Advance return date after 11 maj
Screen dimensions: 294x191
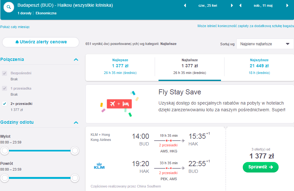[287, 6]
